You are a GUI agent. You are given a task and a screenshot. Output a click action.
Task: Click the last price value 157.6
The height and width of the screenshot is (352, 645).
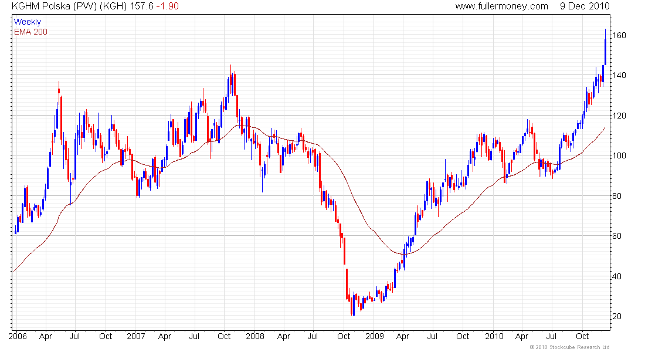point(141,6)
